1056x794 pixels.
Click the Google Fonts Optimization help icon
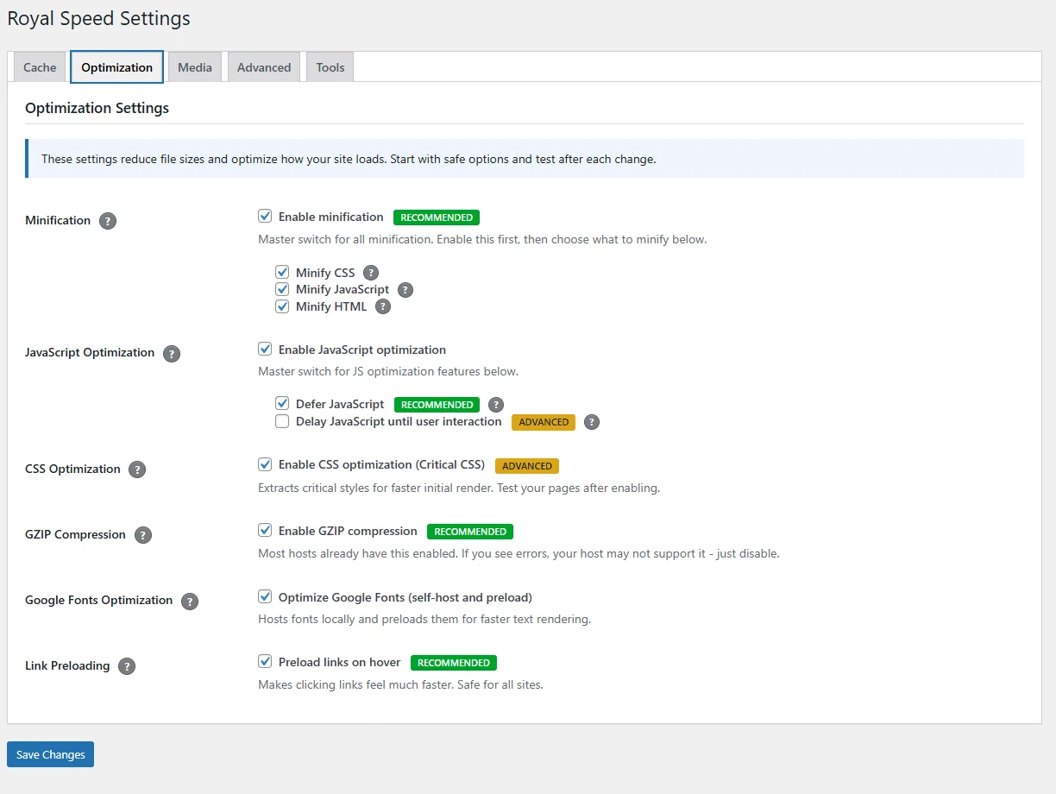point(190,601)
